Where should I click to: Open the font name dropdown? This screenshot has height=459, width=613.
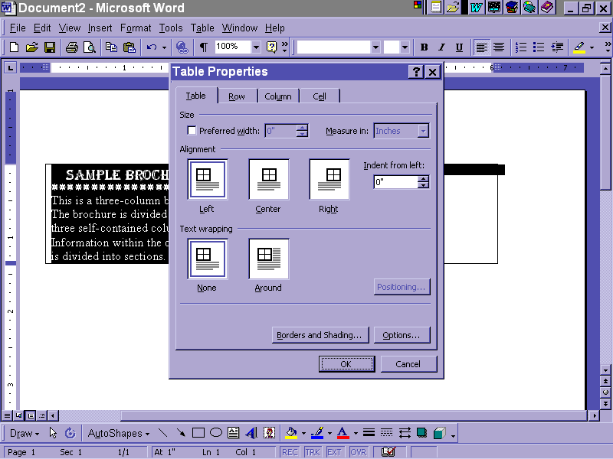coord(375,47)
